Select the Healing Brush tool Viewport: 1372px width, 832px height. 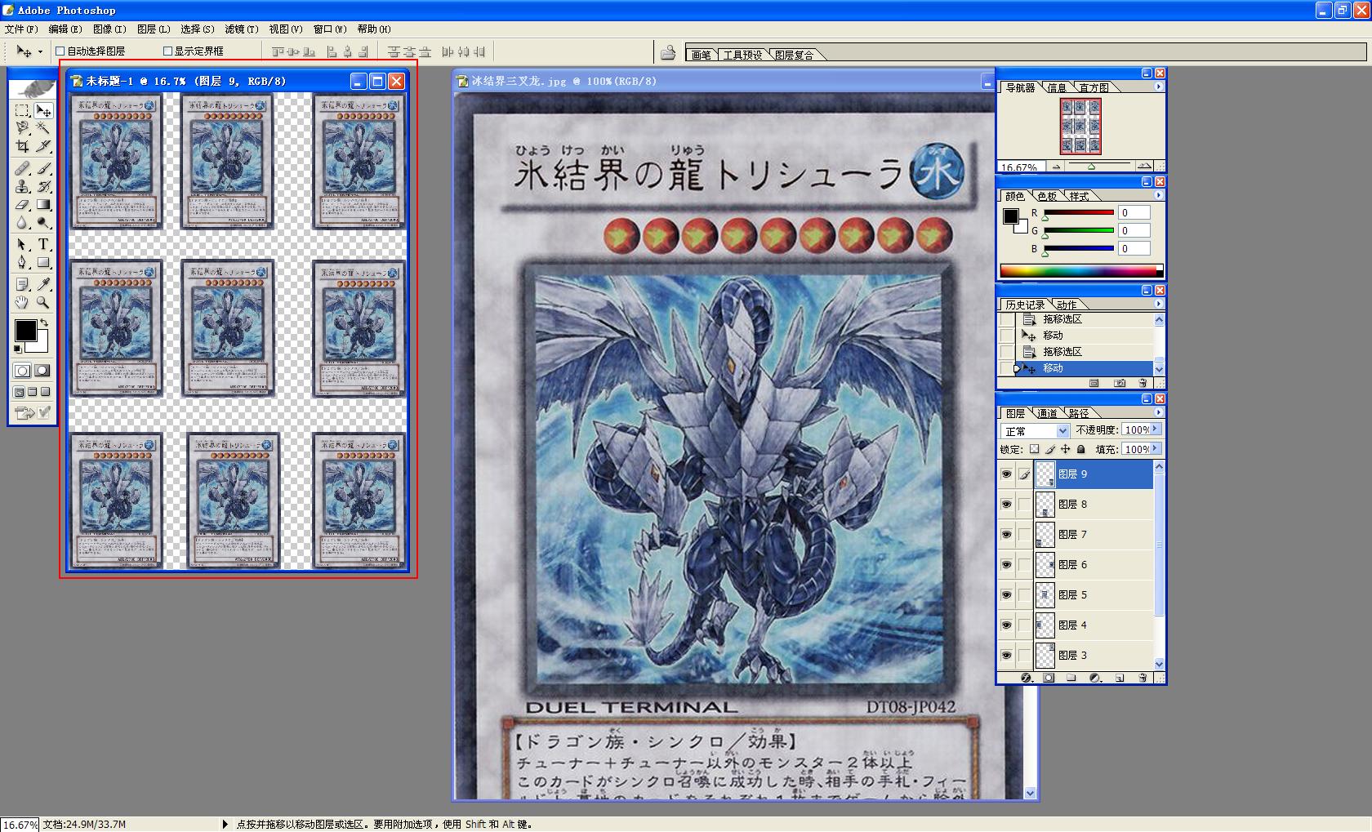click(x=22, y=168)
